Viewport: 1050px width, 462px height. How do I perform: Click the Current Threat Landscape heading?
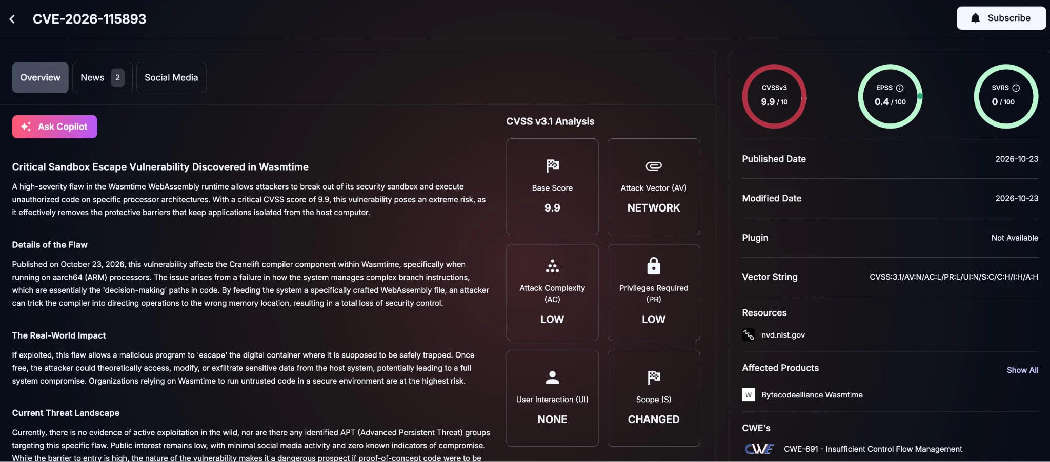click(x=66, y=413)
